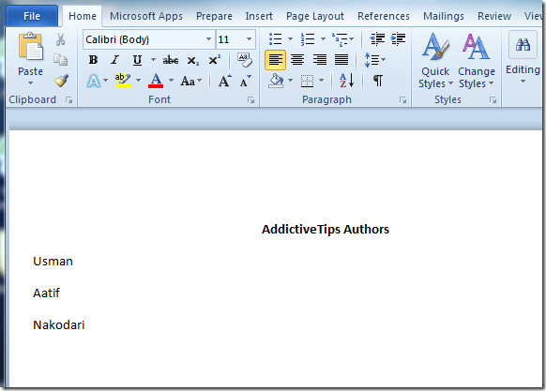Viewport: 546px width, 391px height.
Task: Apply Superscript formatting
Action: (215, 59)
